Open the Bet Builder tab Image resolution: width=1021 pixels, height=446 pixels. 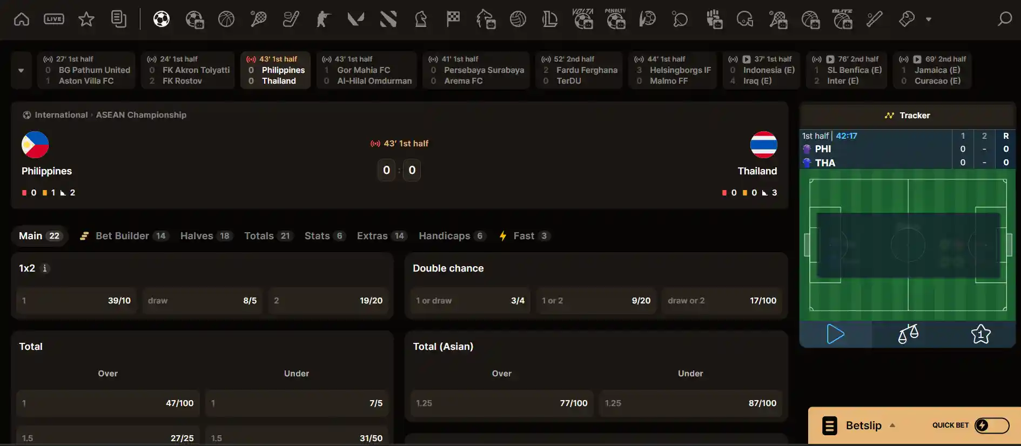124,236
